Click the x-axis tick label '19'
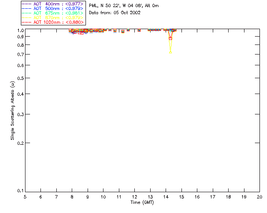Image resolution: width=267 pixels, height=213 pixels. pos(244,197)
